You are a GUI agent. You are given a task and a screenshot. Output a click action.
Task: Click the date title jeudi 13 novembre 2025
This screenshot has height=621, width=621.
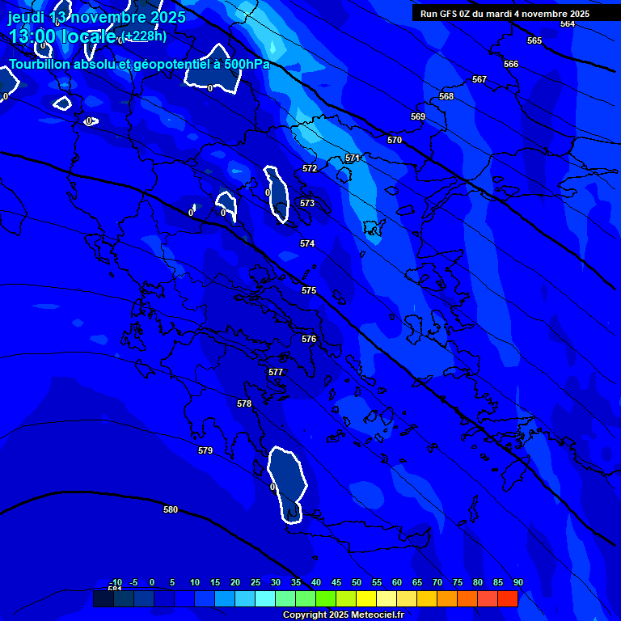97,17
